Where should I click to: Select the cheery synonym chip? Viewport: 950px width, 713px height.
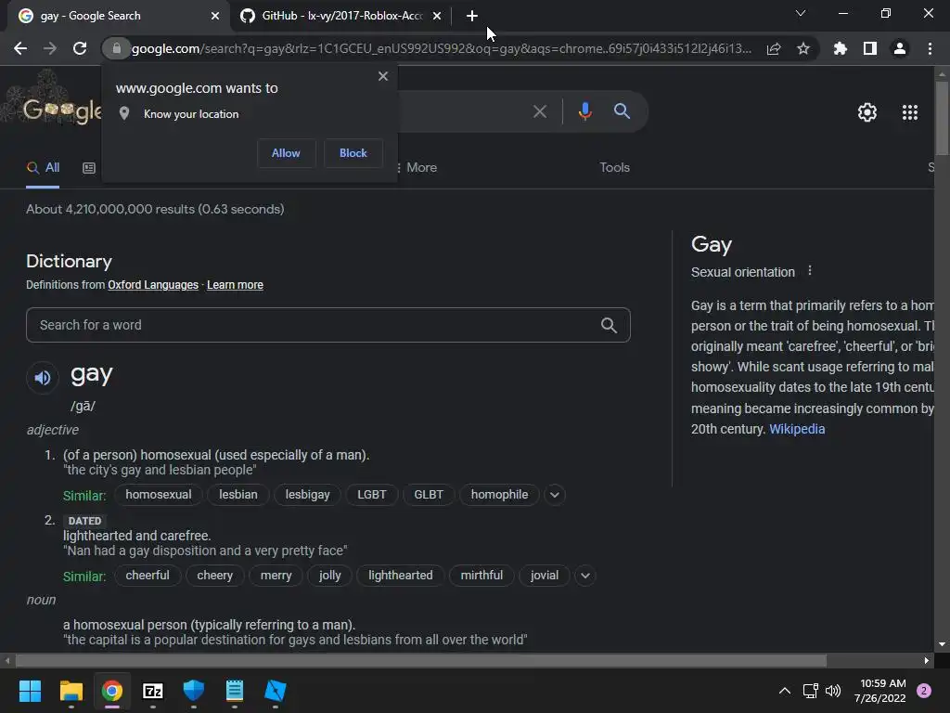pos(214,576)
